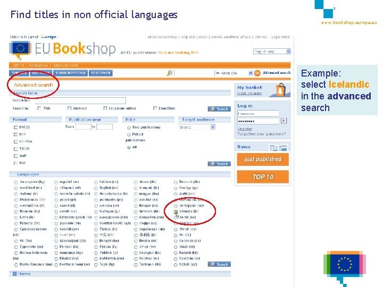Tick the Title checkbox
The image size is (383, 287).
39,108
